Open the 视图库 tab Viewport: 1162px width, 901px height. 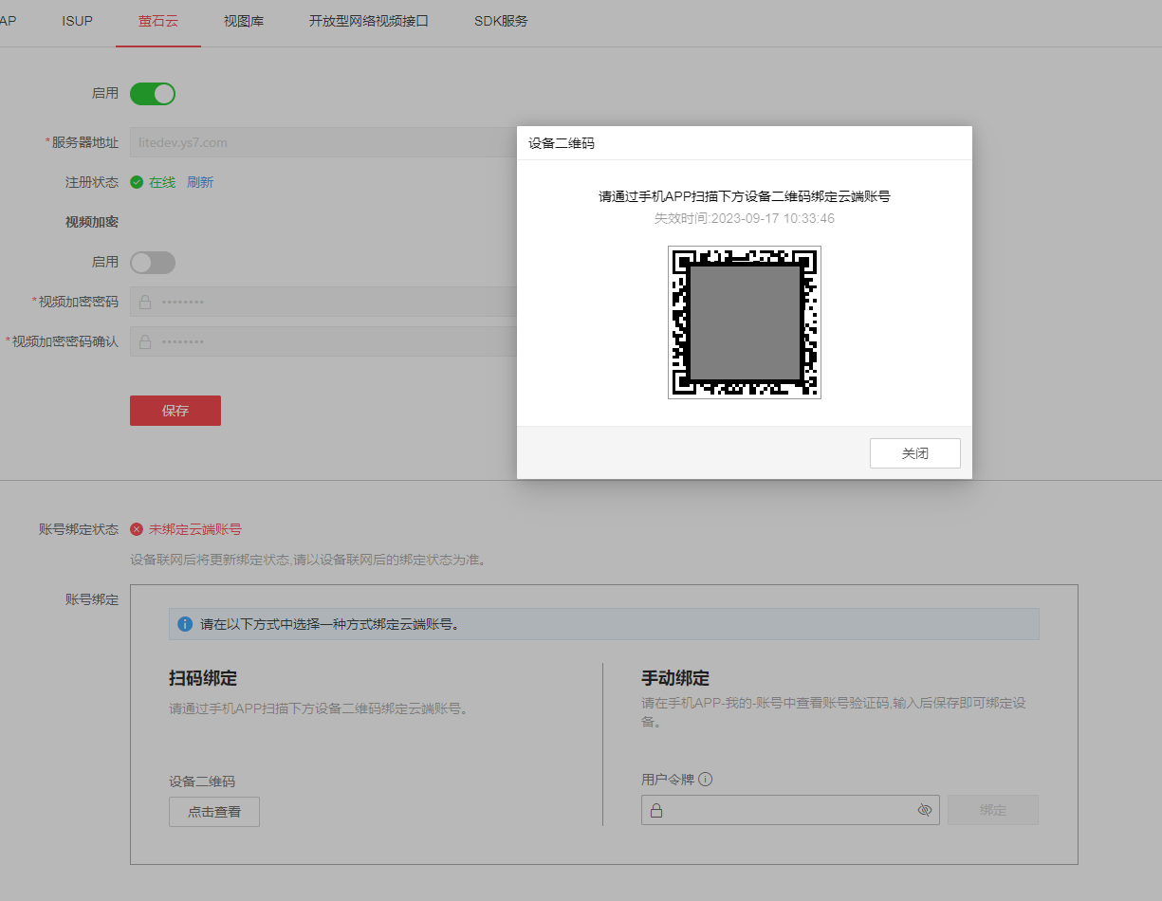(x=244, y=21)
